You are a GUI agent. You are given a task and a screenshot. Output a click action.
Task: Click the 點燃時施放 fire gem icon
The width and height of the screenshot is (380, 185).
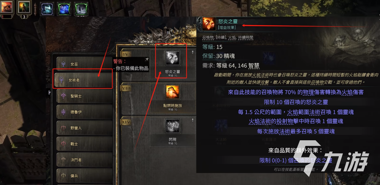click(x=173, y=92)
